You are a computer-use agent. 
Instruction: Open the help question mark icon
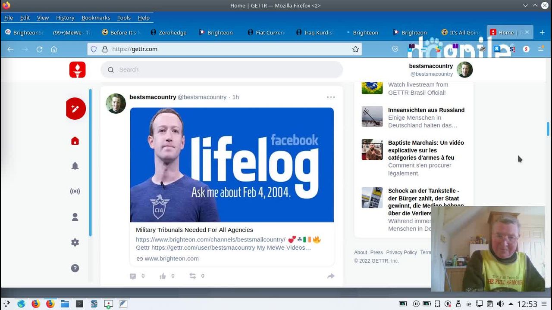[x=75, y=268]
